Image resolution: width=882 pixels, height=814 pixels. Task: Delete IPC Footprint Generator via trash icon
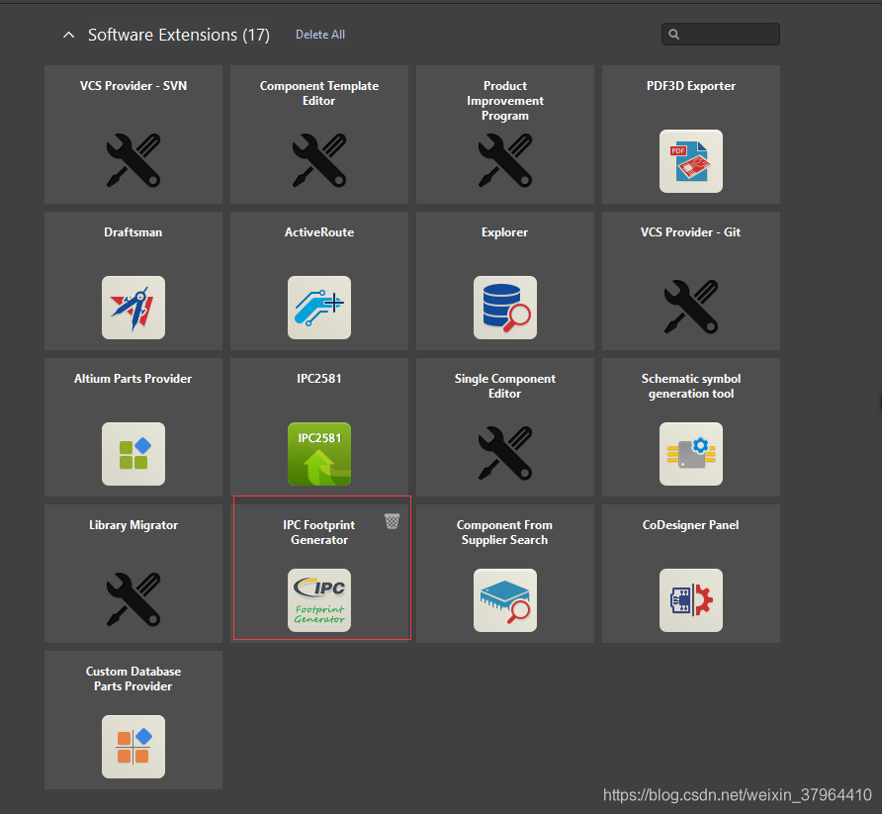(x=393, y=521)
